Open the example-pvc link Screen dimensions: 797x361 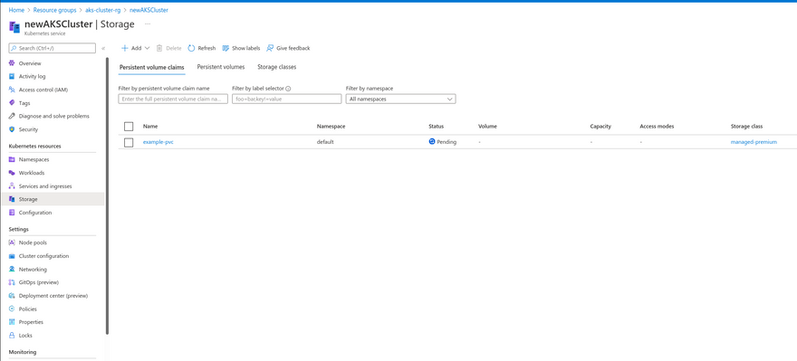[158, 142]
